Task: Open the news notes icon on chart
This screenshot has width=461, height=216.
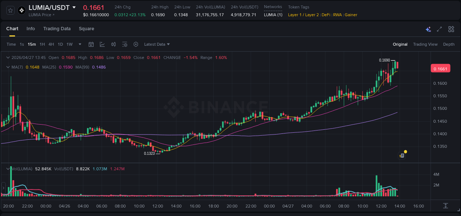Action: (402, 156)
